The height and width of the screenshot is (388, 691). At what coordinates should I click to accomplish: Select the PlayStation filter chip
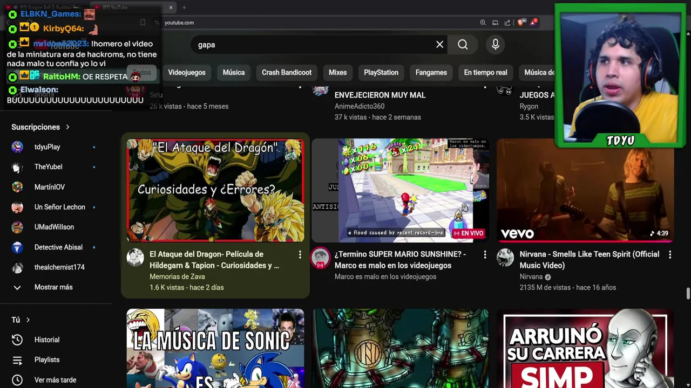tap(381, 72)
